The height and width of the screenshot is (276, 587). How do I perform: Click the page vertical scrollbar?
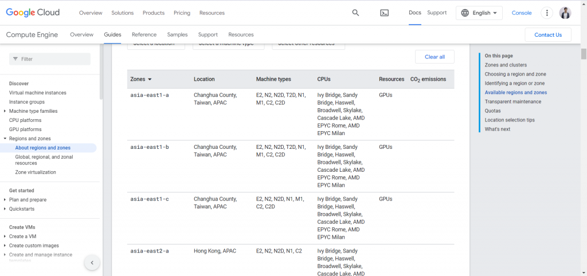584,54
